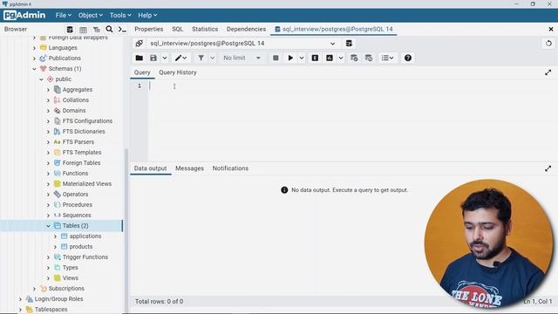Switch to the Properties tab
The height and width of the screenshot is (314, 558).
tap(149, 29)
